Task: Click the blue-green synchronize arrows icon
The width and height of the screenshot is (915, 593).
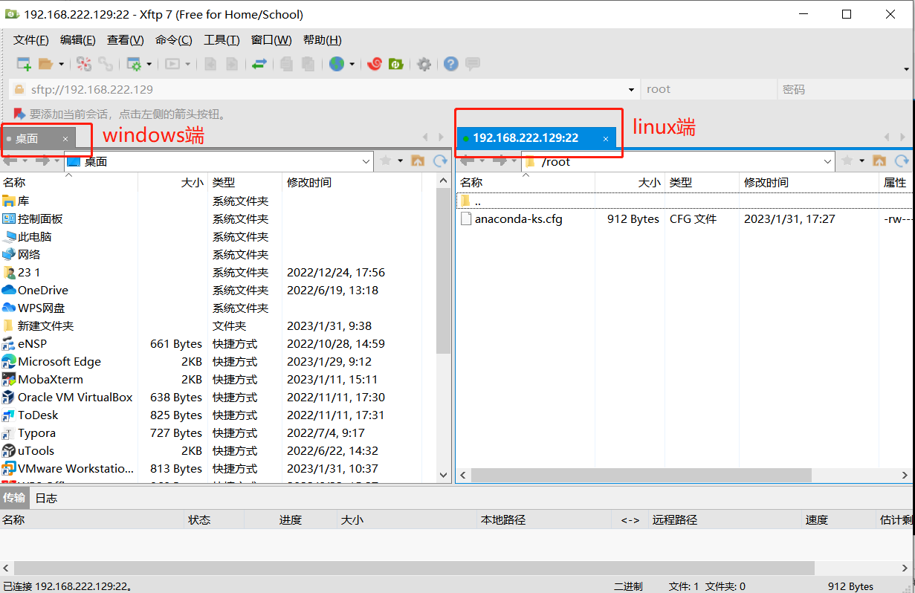Action: coord(259,64)
